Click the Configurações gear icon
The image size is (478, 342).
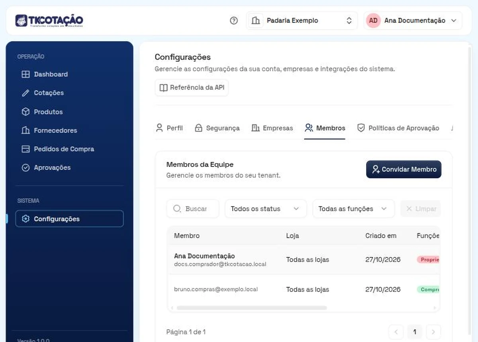[26, 219]
